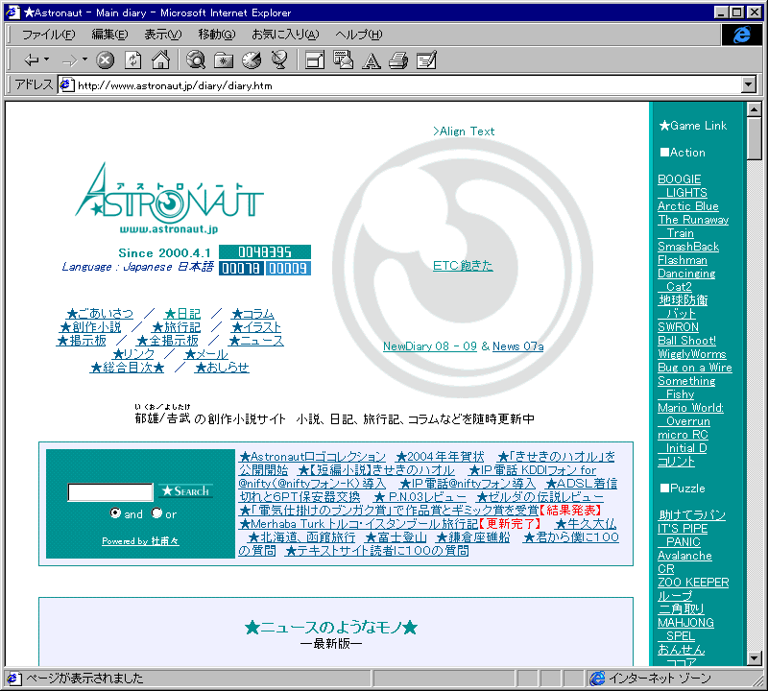
Task: Click the Edit page toolbar icon
Action: pos(426,60)
